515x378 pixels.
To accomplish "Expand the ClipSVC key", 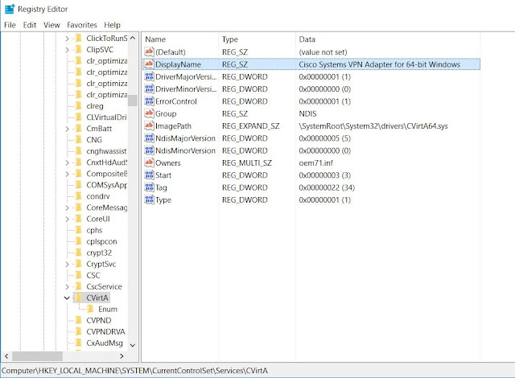I will click(x=67, y=50).
